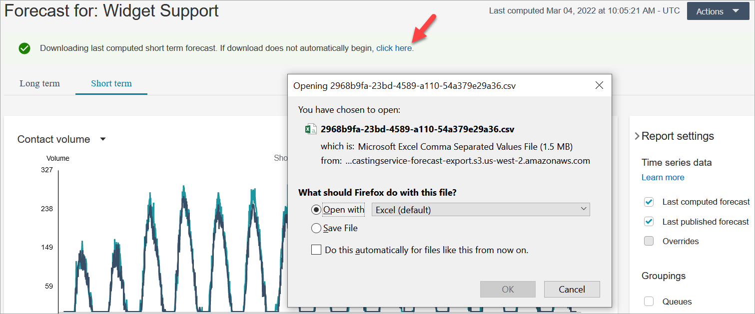Close the Opening csv dialog with the X
This screenshot has width=755, height=314.
tap(599, 85)
